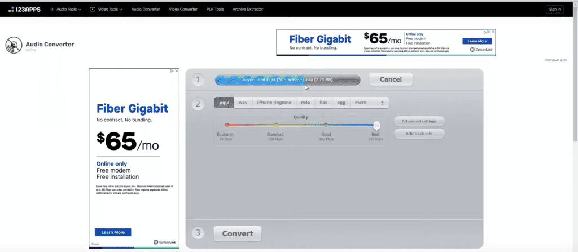
Task: Click the CenturyLink logo in banner ad
Action: (481, 50)
